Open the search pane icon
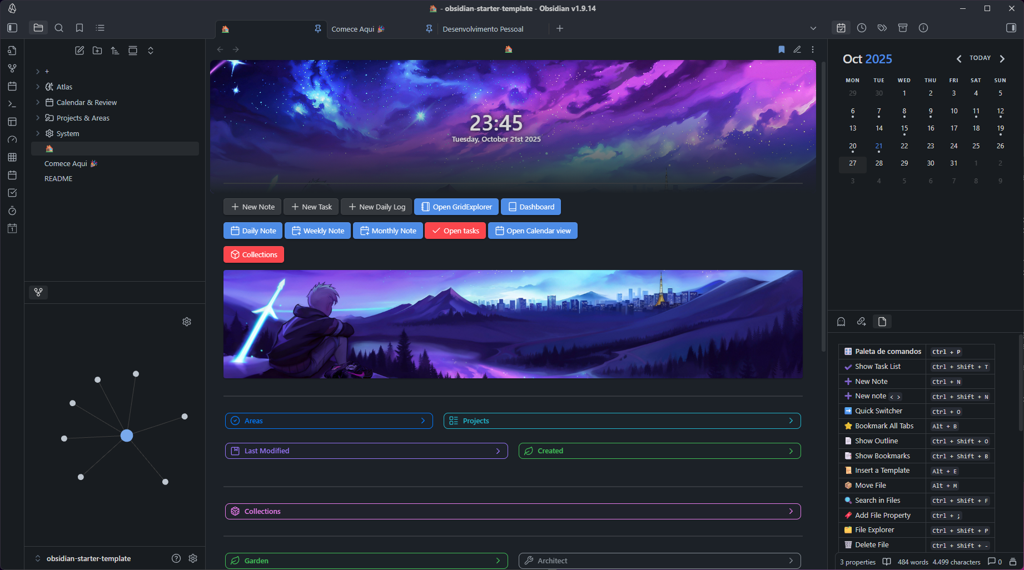The image size is (1024, 570). click(59, 28)
